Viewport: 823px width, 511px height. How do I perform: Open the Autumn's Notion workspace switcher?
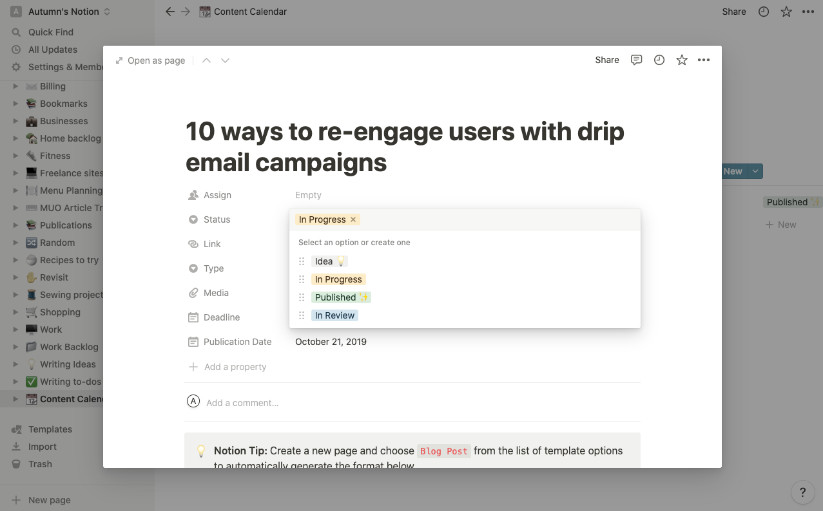pyautogui.click(x=61, y=12)
